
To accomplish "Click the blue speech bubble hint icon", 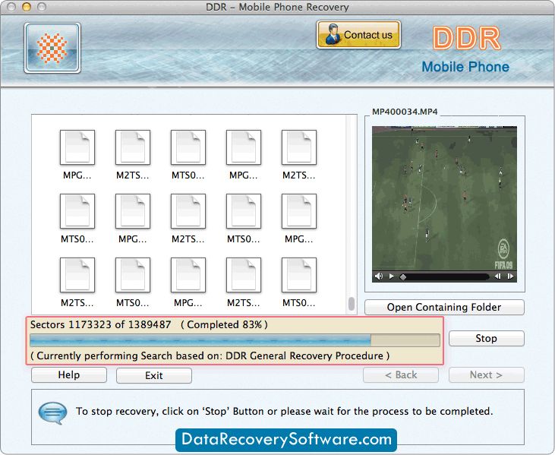I will [x=52, y=412].
